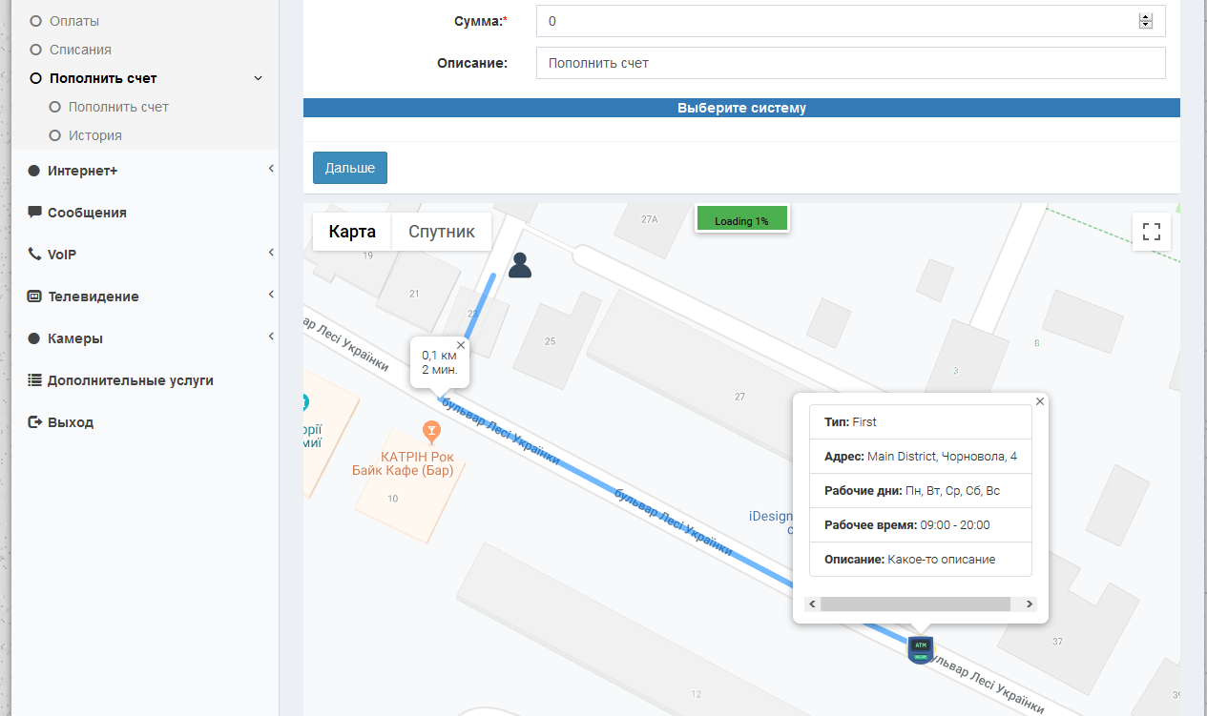Image resolution: width=1207 pixels, height=716 pixels.
Task: Click the Описание text field
Action: point(850,63)
